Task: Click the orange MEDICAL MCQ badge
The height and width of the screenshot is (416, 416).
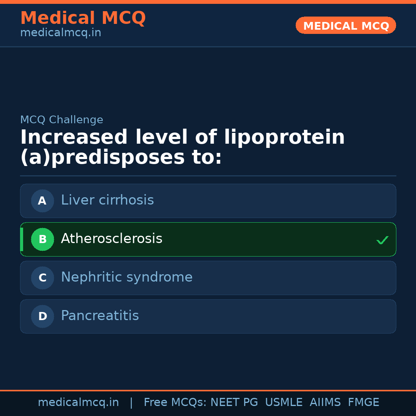Action: (346, 26)
